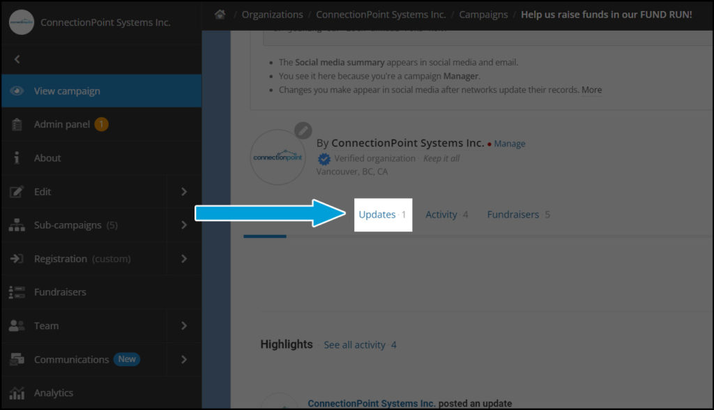This screenshot has height=410, width=714.
Task: Click the Vancouver, BC, CA location text
Action: coord(352,172)
